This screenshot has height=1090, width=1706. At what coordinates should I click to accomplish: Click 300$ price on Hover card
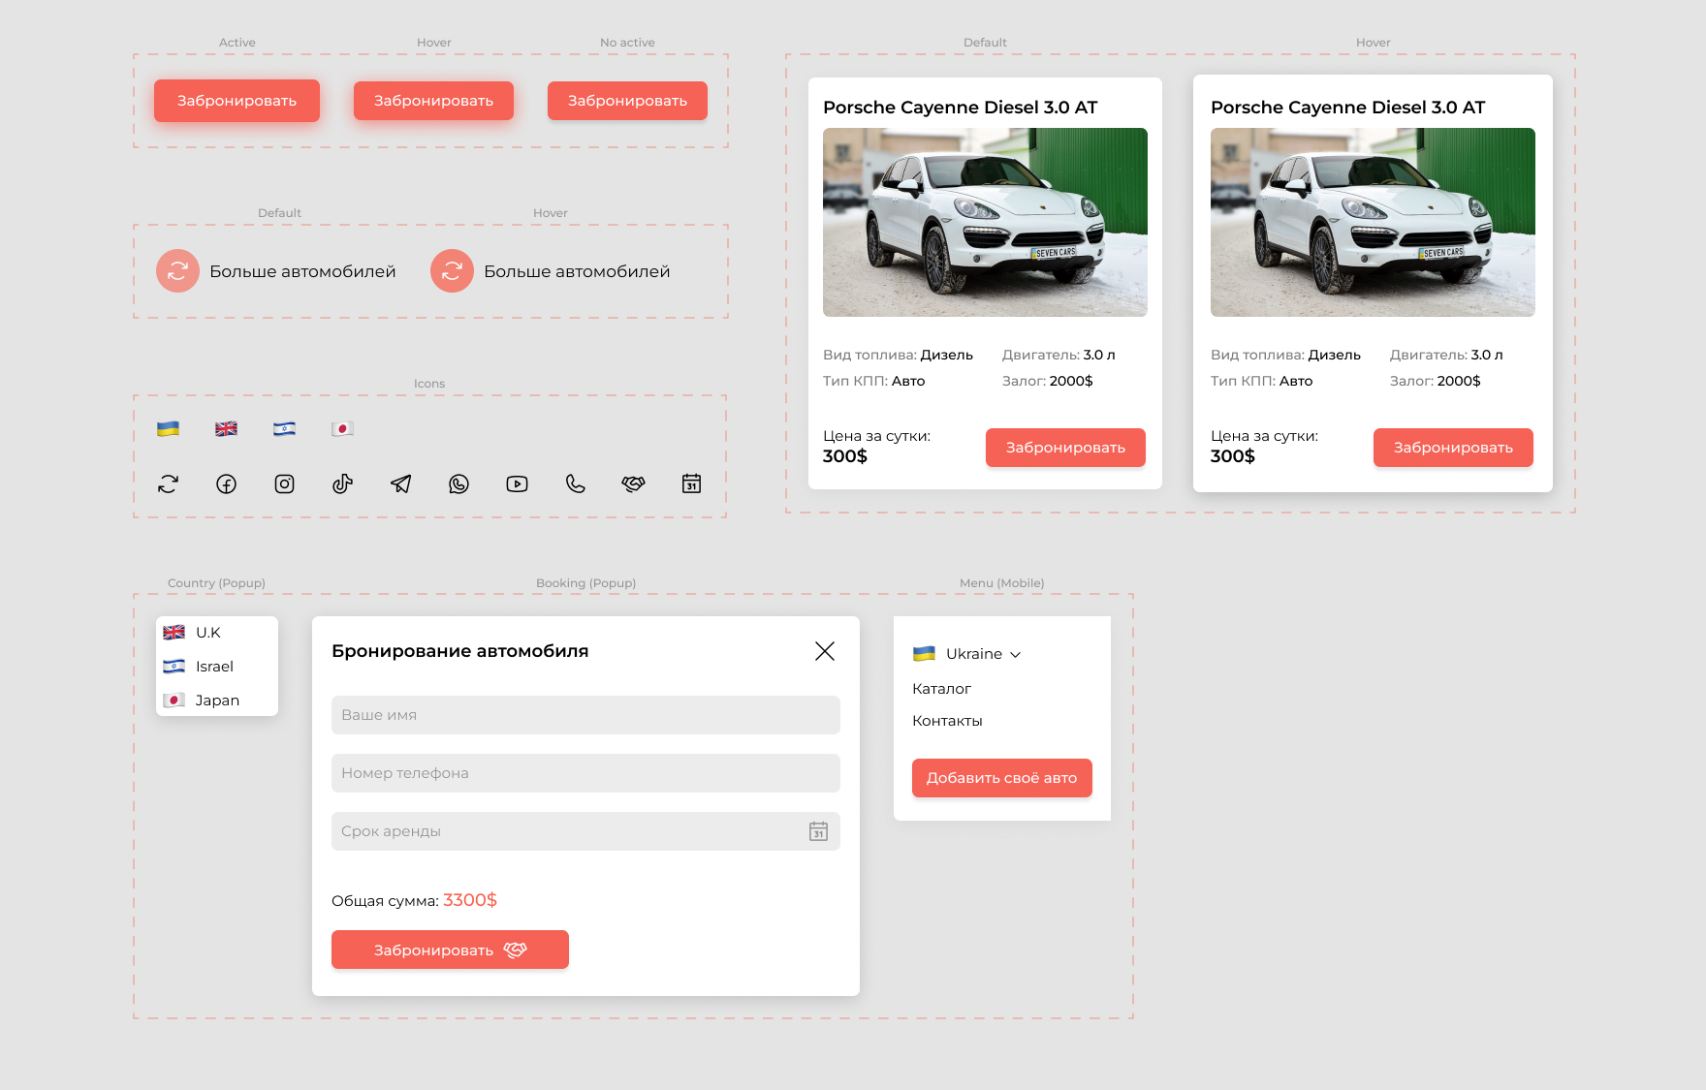pyautogui.click(x=1233, y=456)
